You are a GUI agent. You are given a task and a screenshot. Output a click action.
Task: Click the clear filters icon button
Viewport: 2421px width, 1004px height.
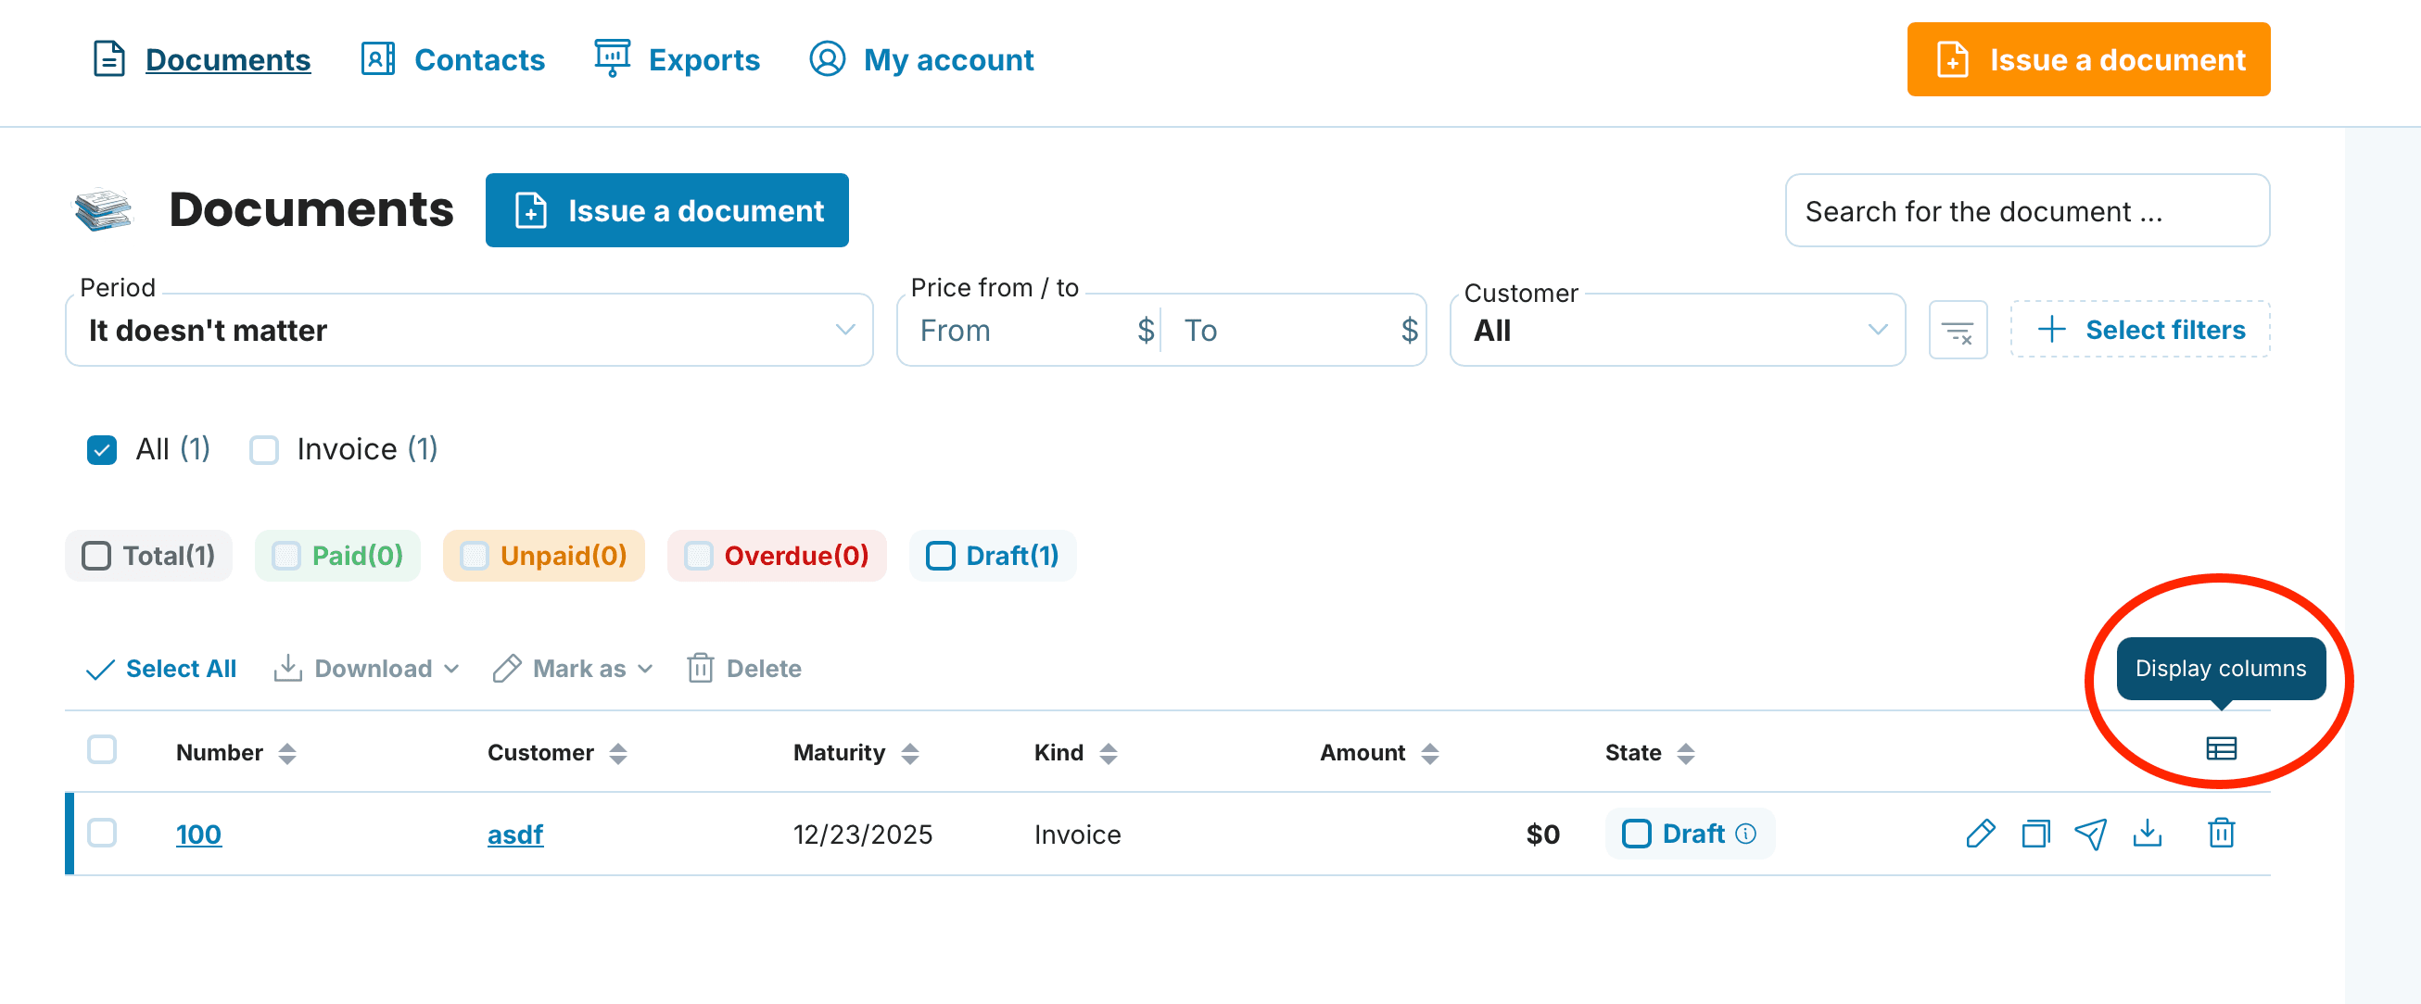click(1958, 330)
